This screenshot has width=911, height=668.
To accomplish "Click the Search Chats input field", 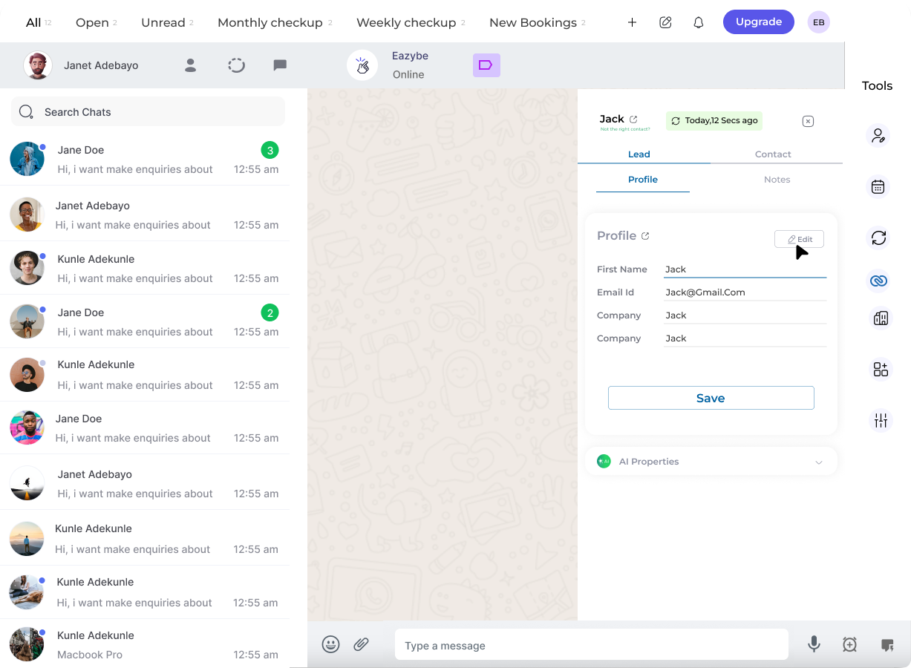I will tap(148, 111).
